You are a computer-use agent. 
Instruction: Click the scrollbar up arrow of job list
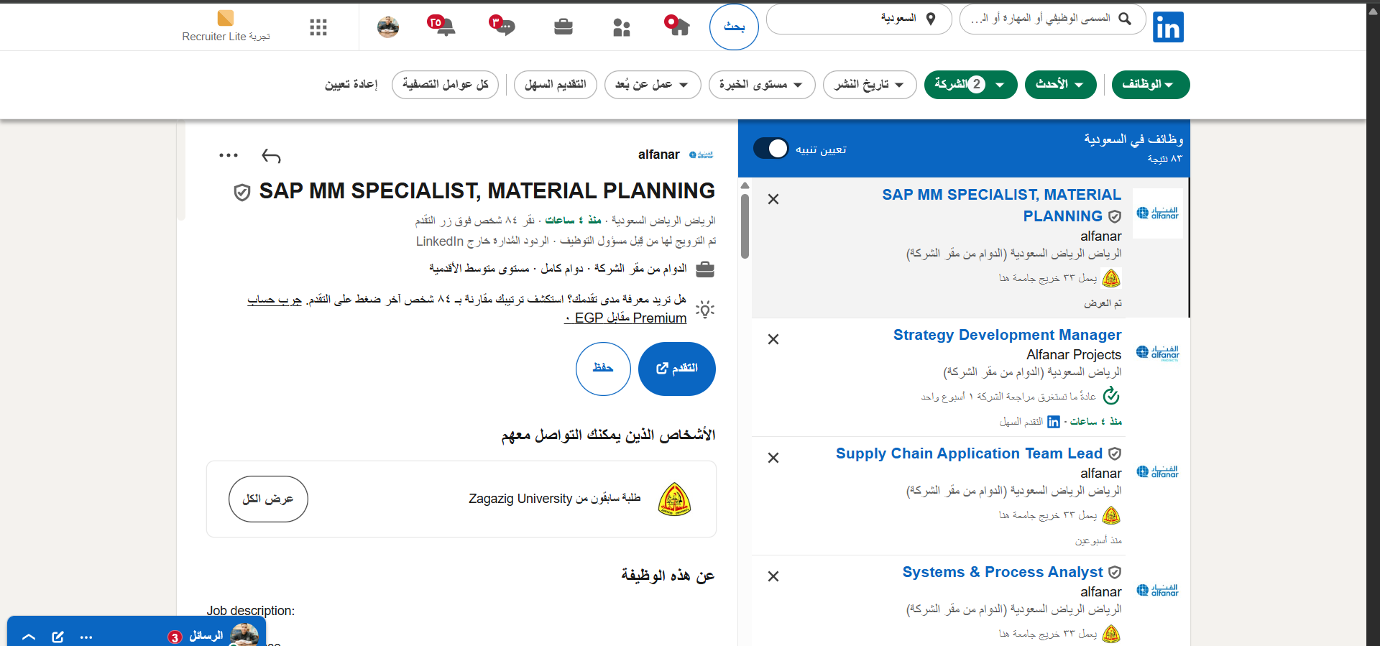point(745,186)
